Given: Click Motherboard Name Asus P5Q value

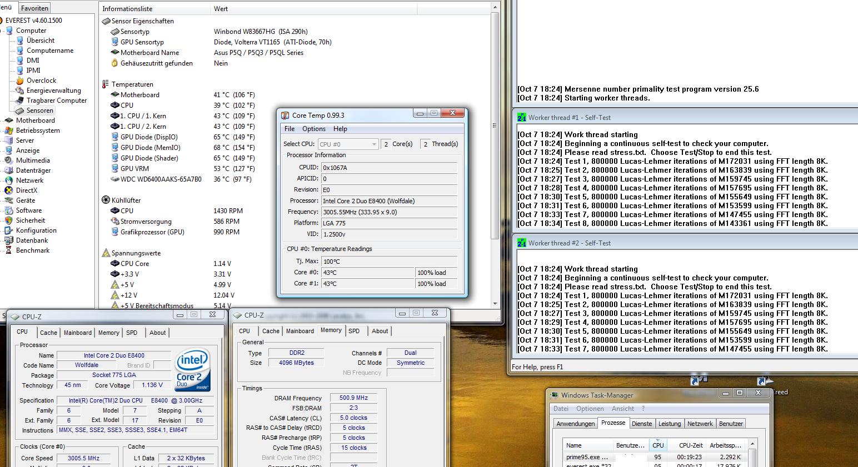Looking at the screenshot, I should [258, 53].
